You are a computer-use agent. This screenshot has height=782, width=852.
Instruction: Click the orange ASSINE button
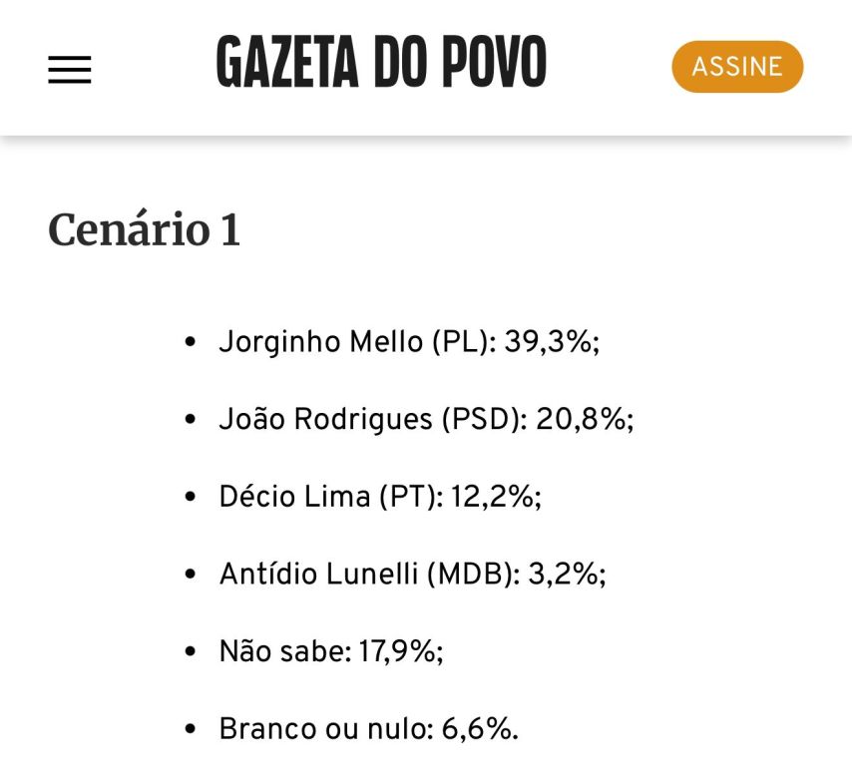[x=737, y=66]
